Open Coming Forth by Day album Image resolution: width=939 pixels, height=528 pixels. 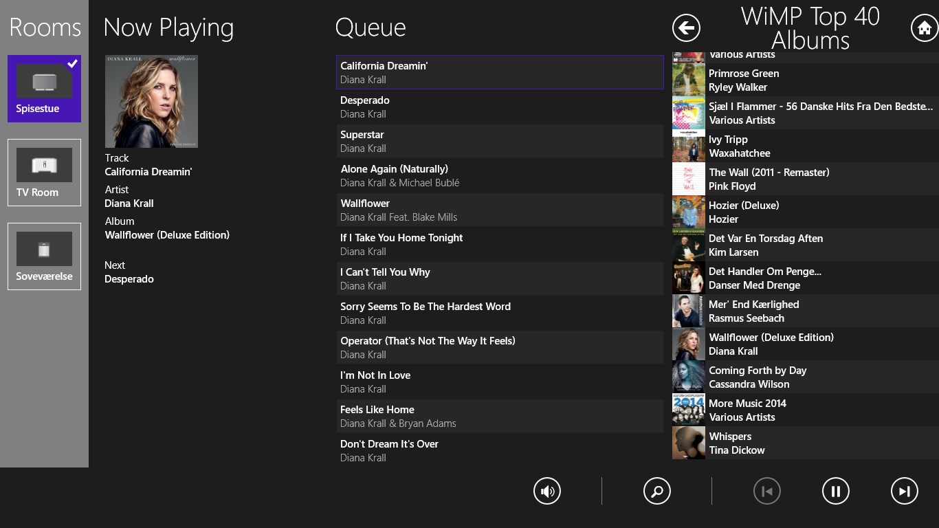(806, 377)
